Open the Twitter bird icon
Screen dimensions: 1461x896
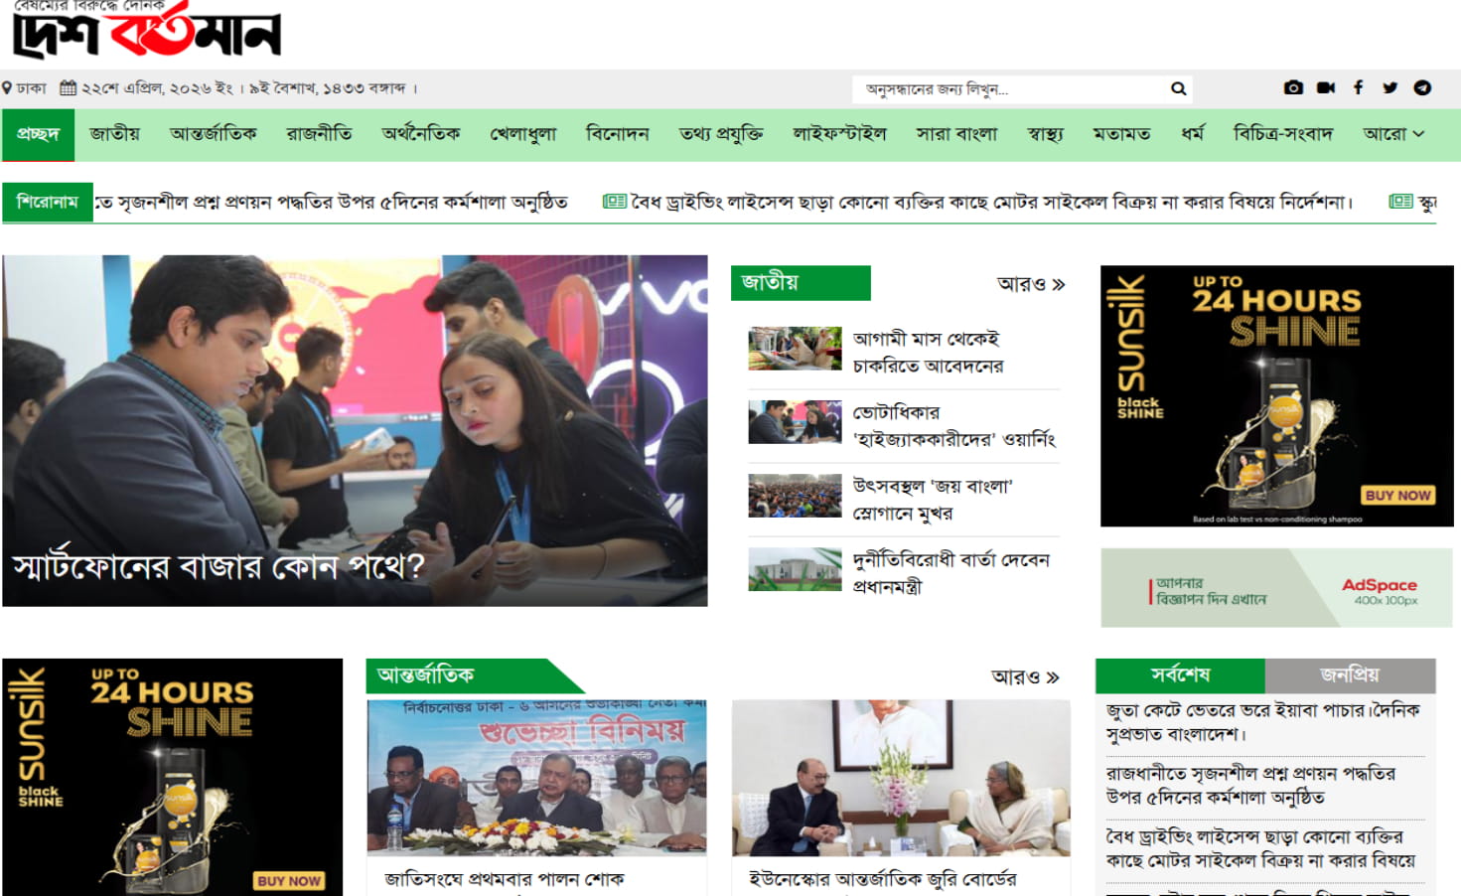[x=1389, y=87]
